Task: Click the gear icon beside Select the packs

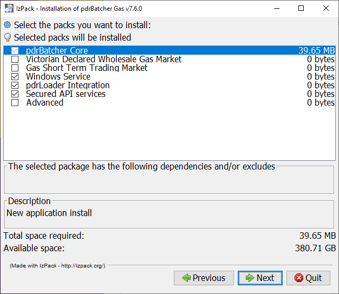Action: click(8, 25)
